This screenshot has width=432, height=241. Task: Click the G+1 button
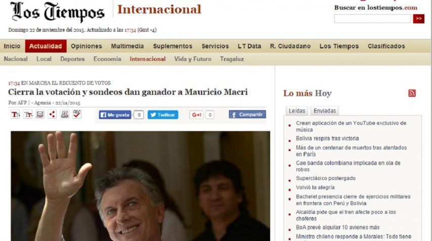point(196,115)
